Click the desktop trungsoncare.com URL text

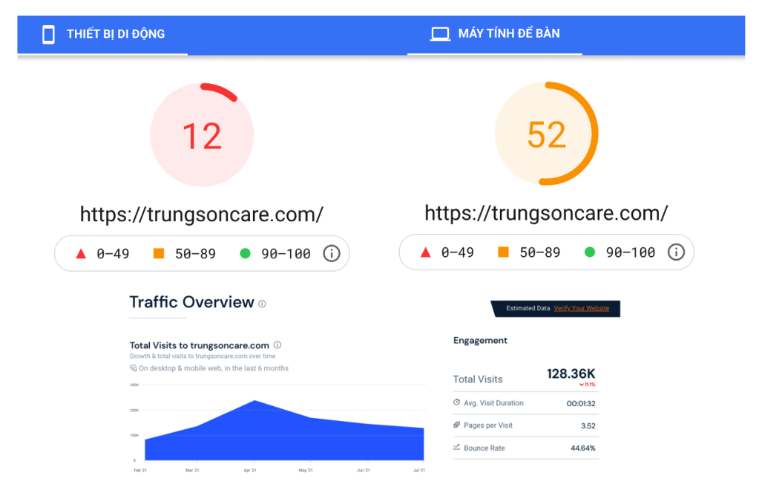click(x=546, y=213)
